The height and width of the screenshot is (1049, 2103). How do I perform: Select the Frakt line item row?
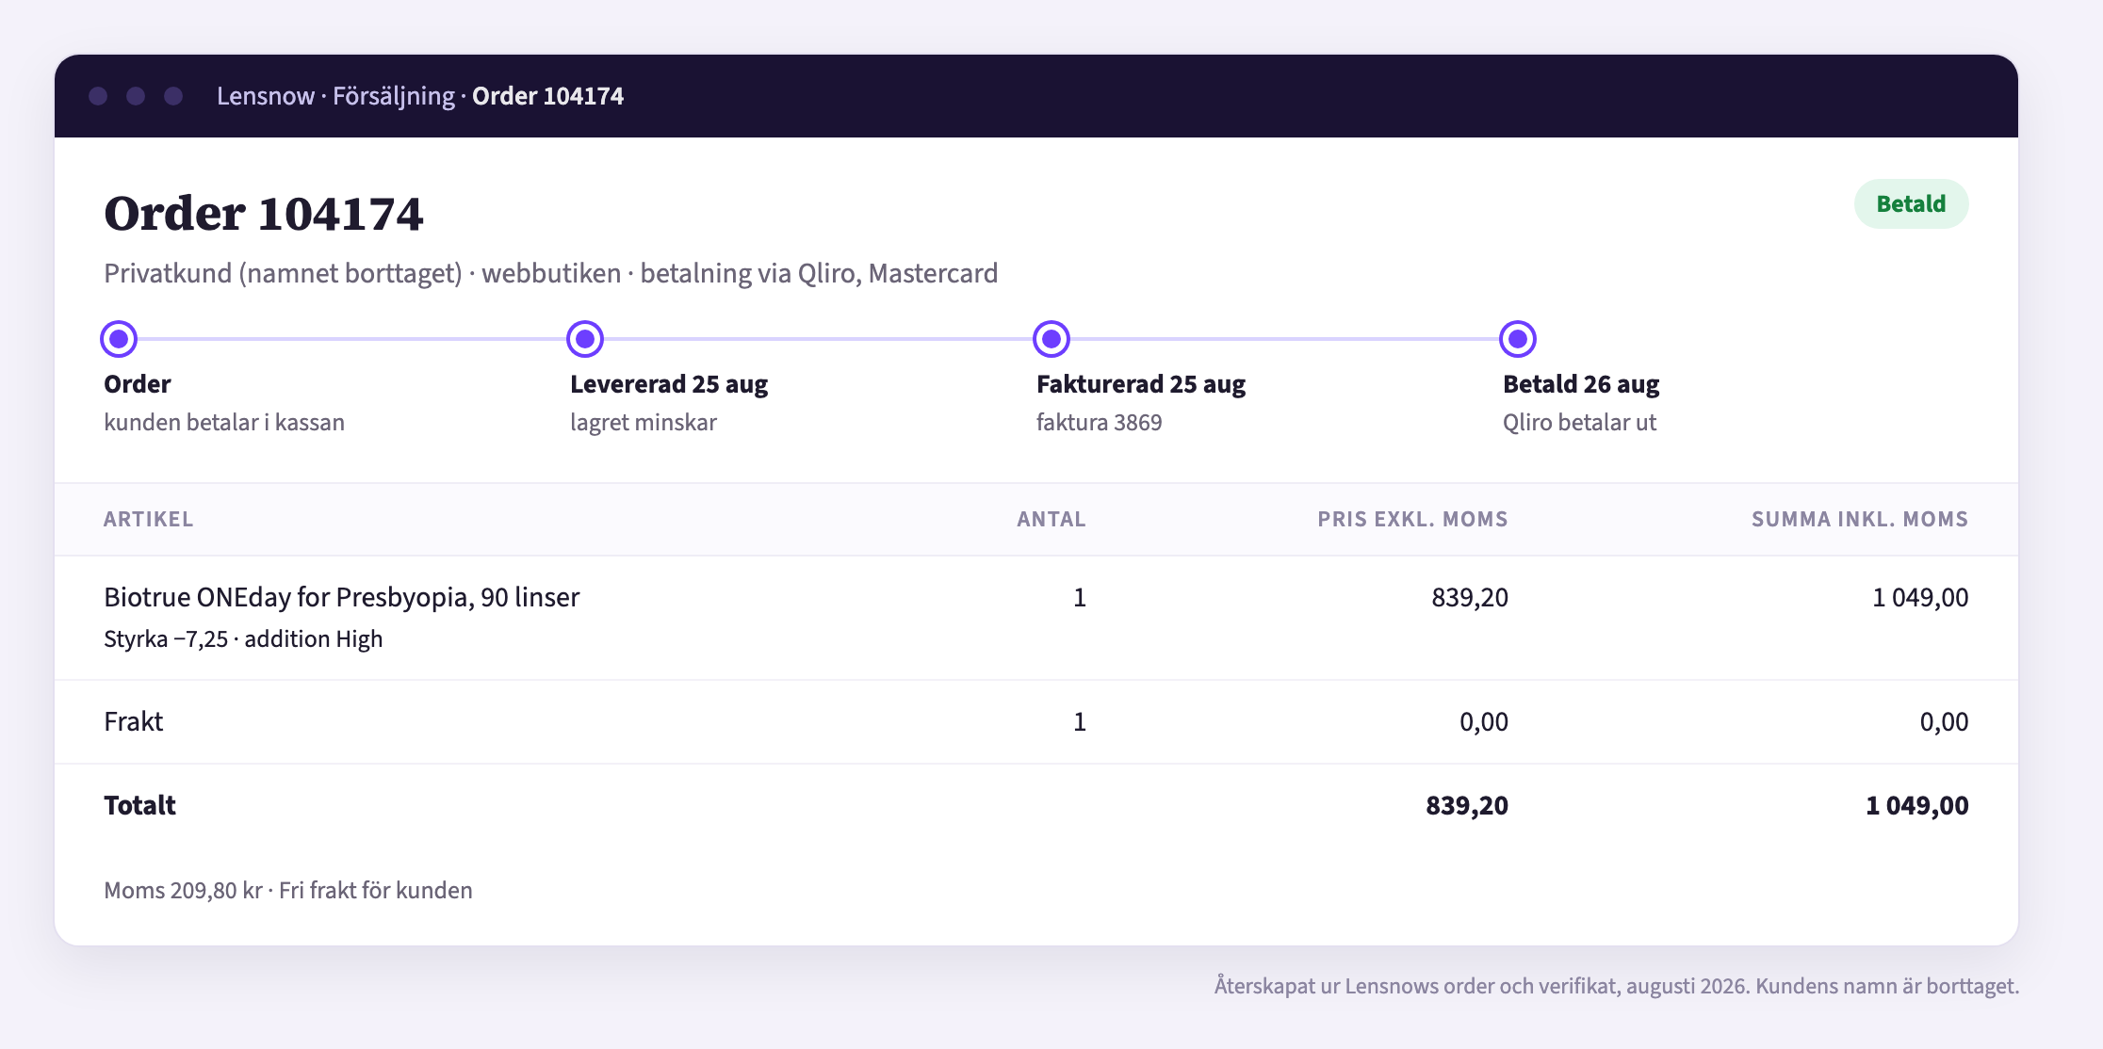tap(1036, 722)
